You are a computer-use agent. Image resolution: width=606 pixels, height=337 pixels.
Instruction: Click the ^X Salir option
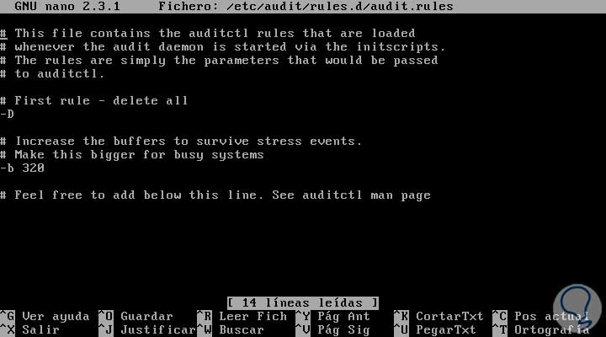29,330
